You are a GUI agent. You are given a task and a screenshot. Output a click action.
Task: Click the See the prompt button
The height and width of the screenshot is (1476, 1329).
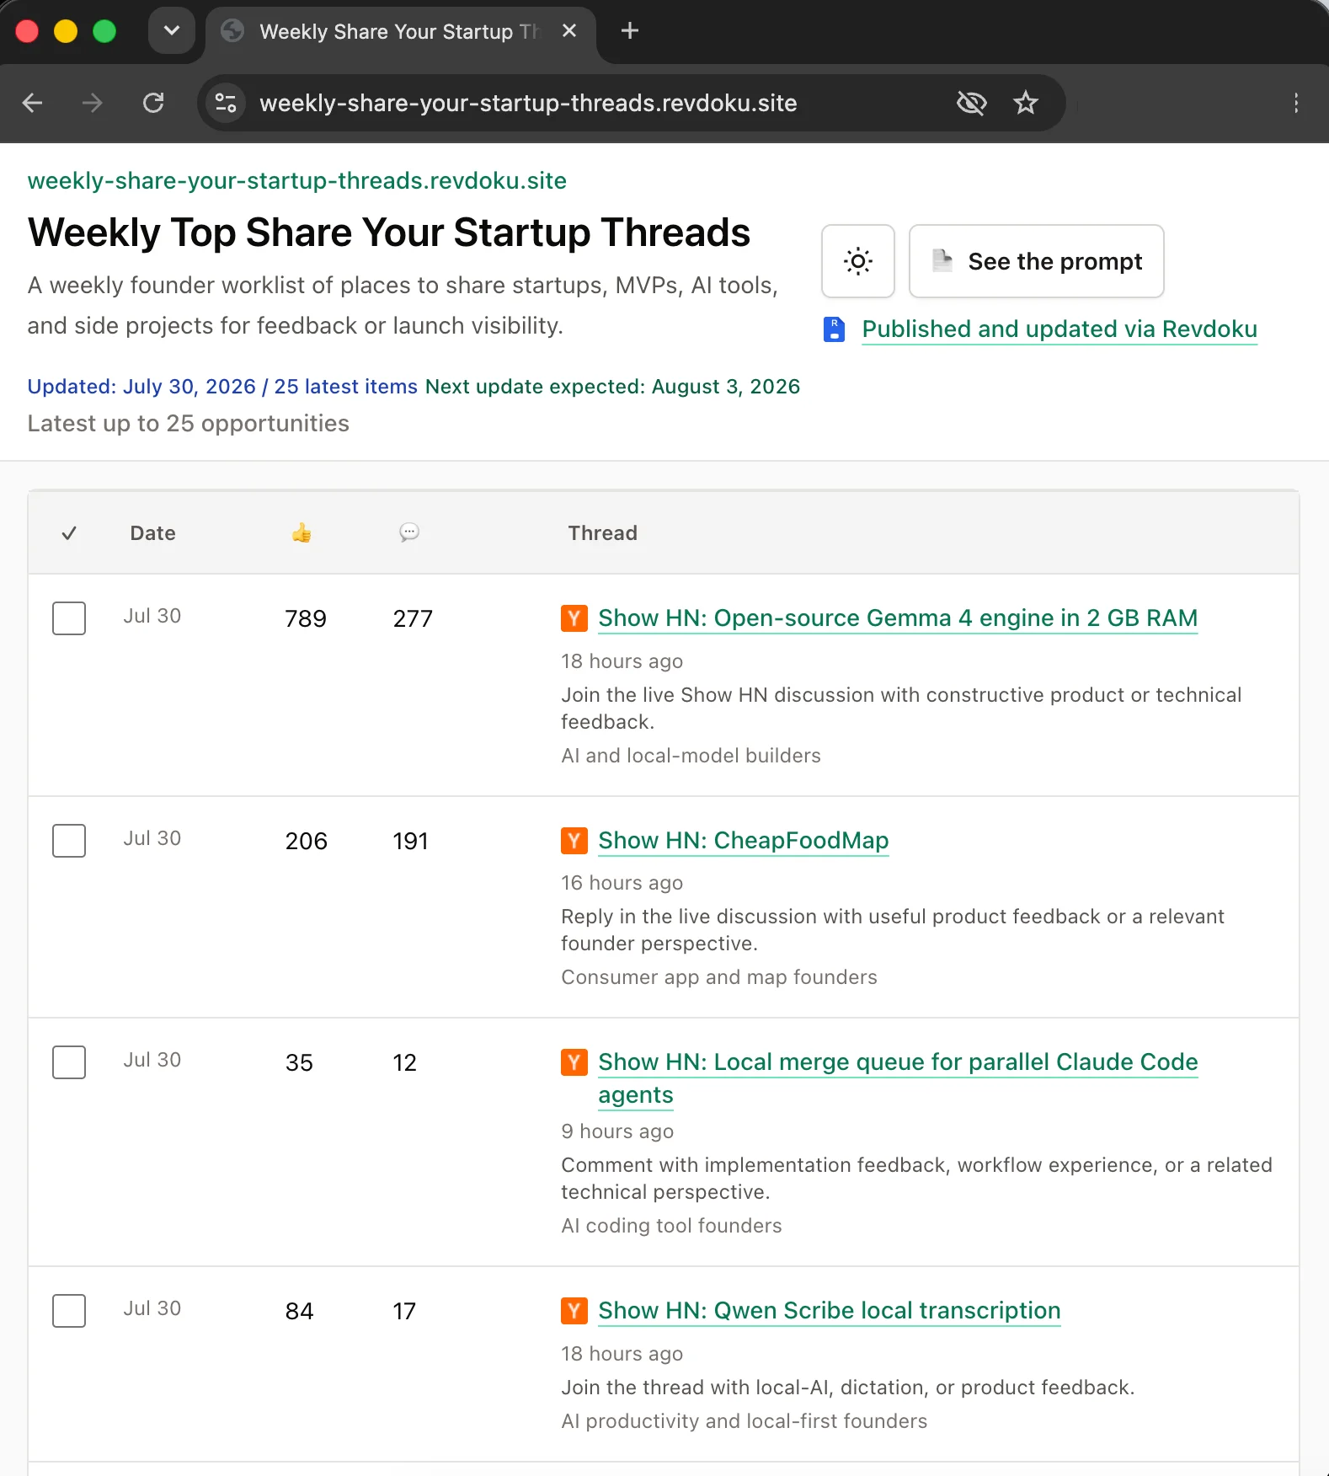coord(1036,261)
